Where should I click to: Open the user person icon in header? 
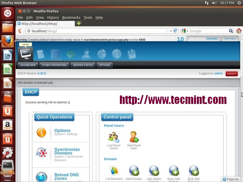pyautogui.click(x=86, y=54)
